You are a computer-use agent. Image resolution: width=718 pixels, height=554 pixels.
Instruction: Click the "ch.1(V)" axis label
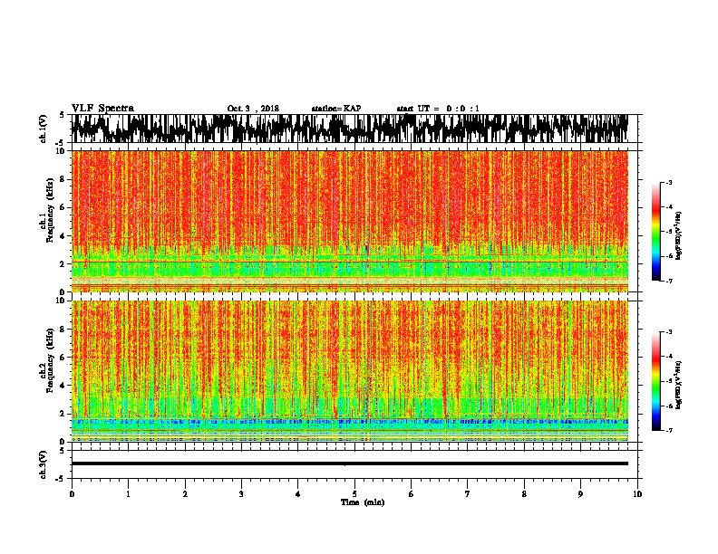(x=44, y=129)
